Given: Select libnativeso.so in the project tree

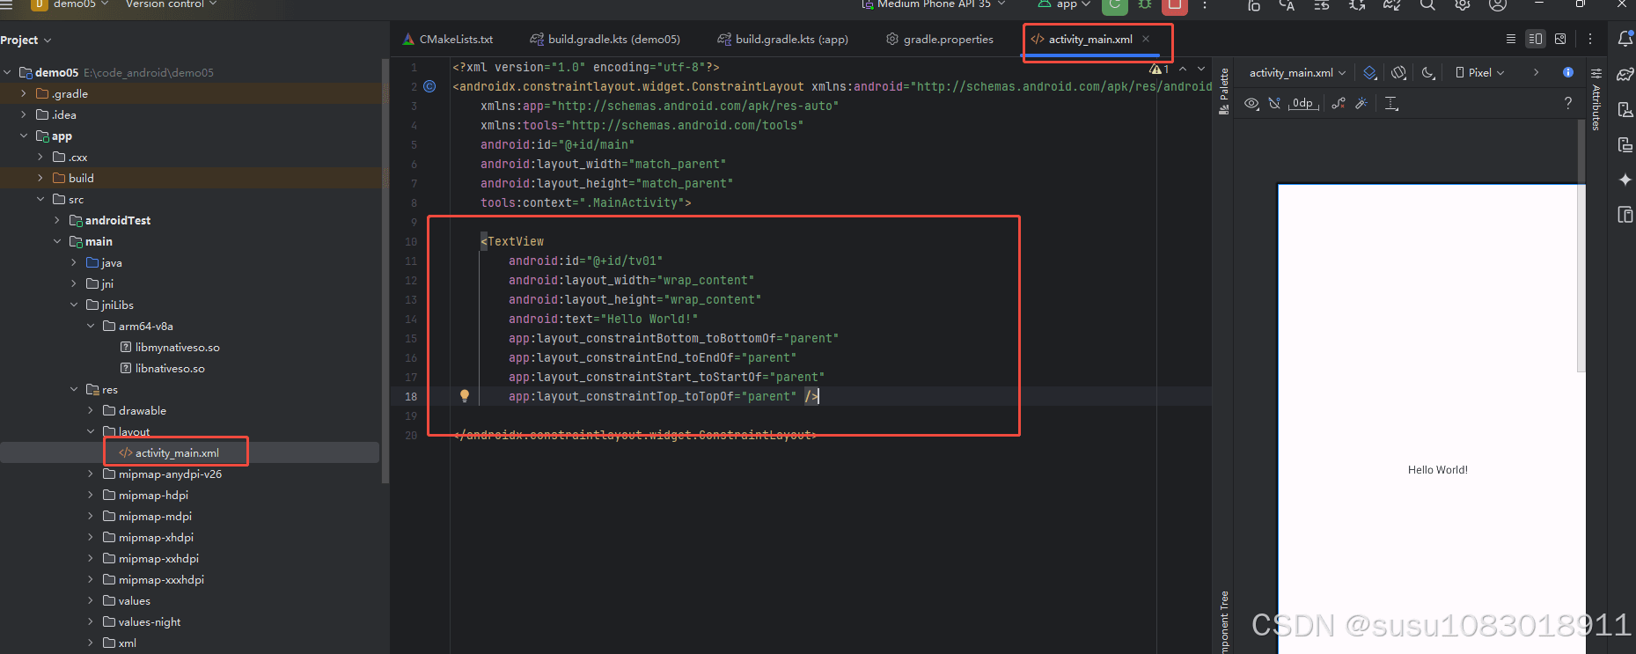Looking at the screenshot, I should [170, 369].
